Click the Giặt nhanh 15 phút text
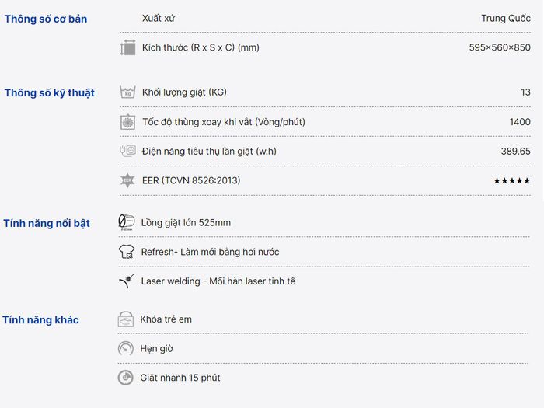 click(180, 378)
